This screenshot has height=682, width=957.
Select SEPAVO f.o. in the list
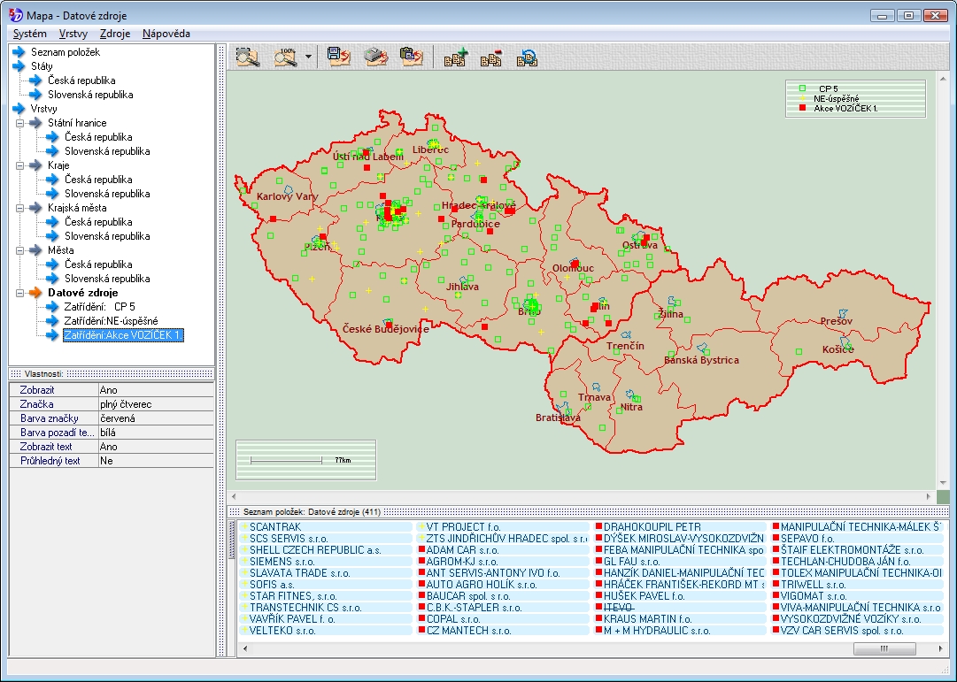click(807, 538)
